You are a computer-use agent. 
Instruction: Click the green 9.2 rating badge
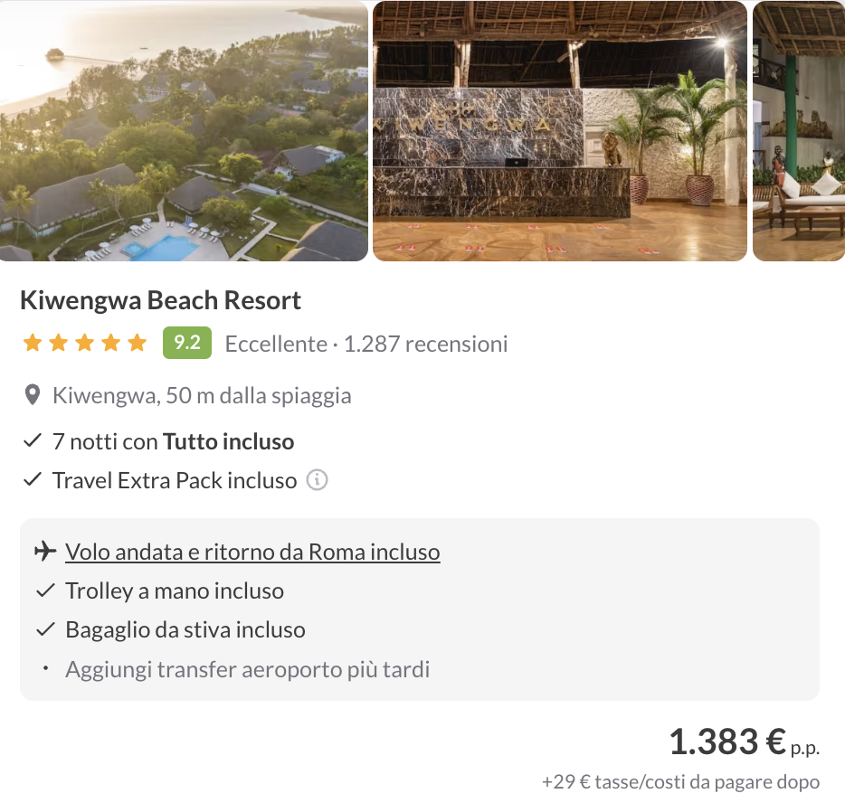click(x=186, y=344)
